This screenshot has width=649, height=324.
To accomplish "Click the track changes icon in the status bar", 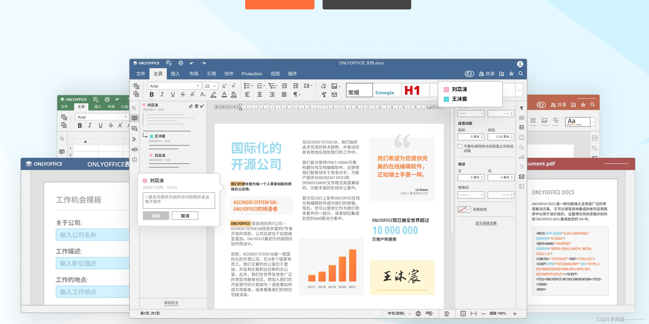I will click(447, 314).
